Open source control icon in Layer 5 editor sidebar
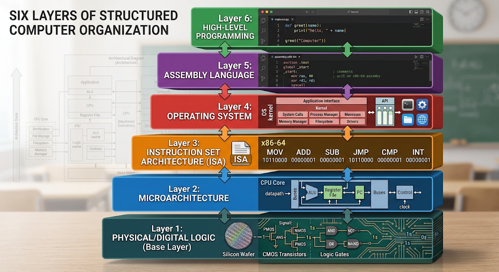 (263, 78)
